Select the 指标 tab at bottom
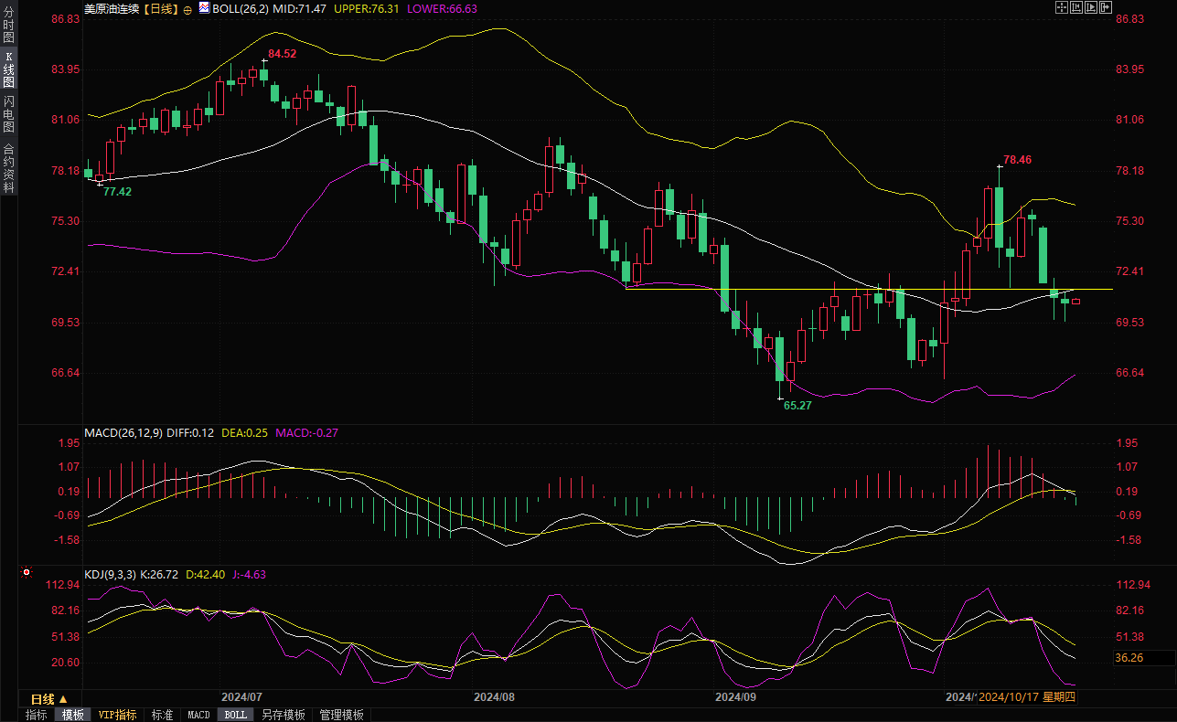The height and width of the screenshot is (722, 1177). point(37,715)
